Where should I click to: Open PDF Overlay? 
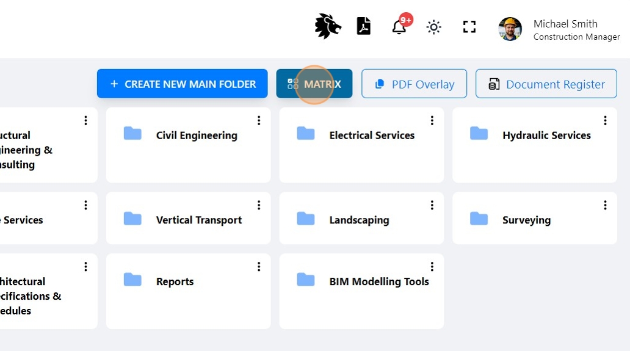[414, 84]
